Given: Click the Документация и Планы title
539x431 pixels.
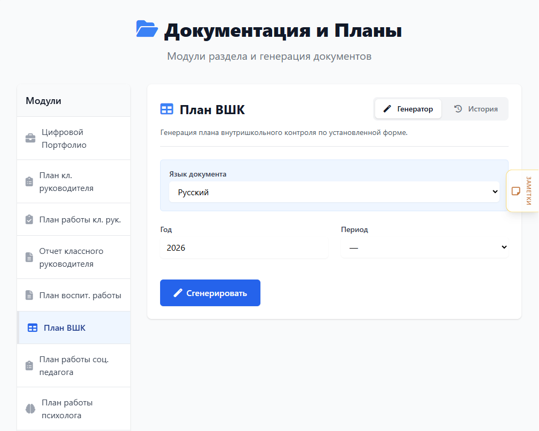Looking at the screenshot, I should (283, 30).
